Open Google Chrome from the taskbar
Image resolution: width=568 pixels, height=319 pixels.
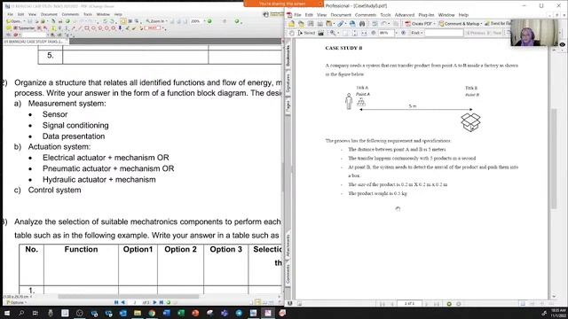(152, 313)
